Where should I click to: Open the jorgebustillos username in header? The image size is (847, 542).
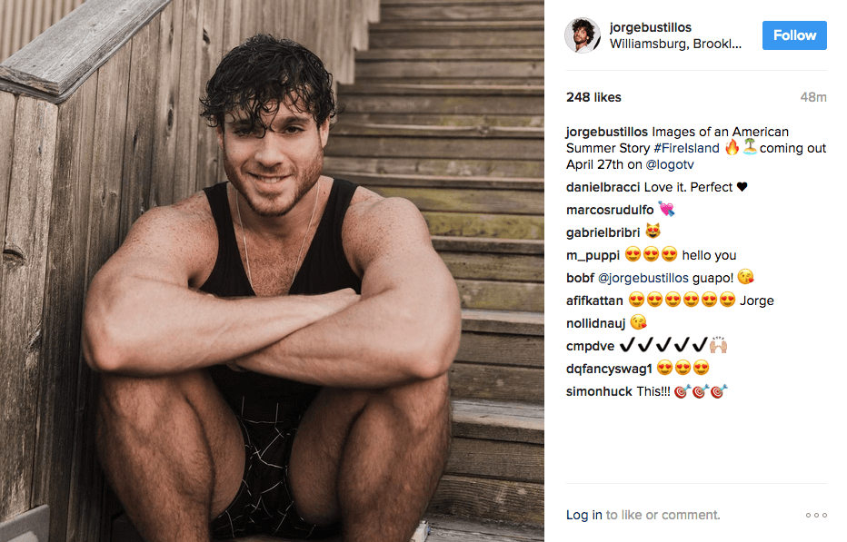651,27
